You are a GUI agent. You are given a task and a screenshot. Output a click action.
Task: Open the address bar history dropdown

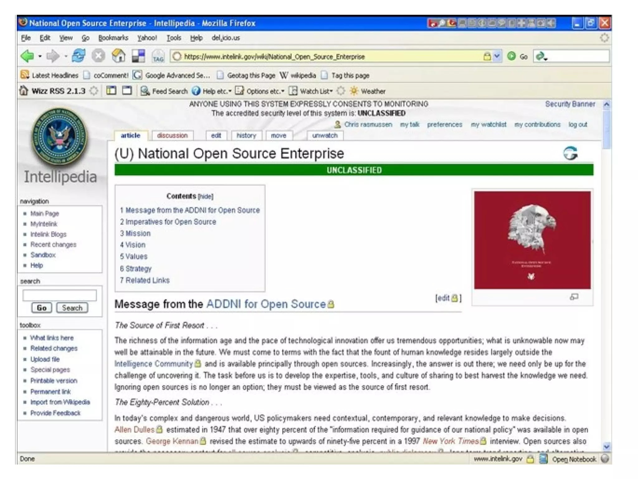(497, 56)
